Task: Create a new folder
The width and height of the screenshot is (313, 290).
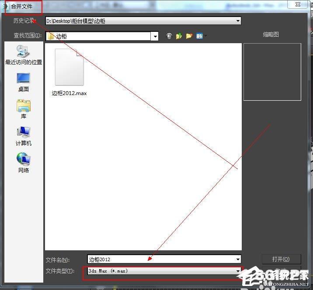Action: coord(189,36)
